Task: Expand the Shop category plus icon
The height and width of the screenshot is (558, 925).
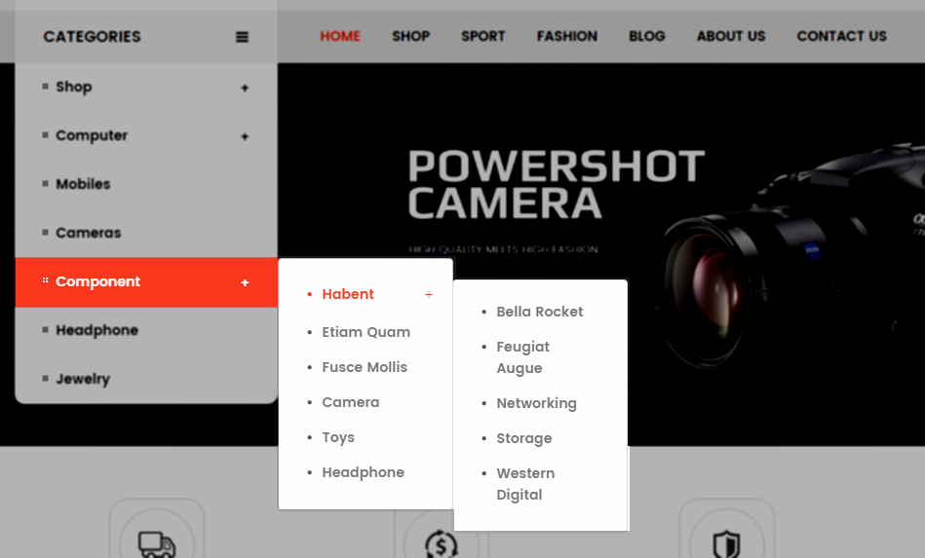Action: tap(245, 88)
